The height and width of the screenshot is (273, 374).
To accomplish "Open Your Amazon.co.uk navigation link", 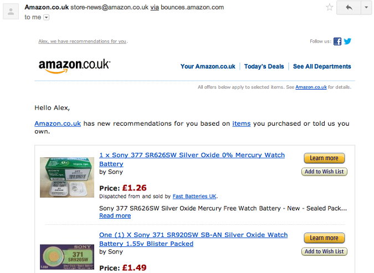I will (x=208, y=66).
